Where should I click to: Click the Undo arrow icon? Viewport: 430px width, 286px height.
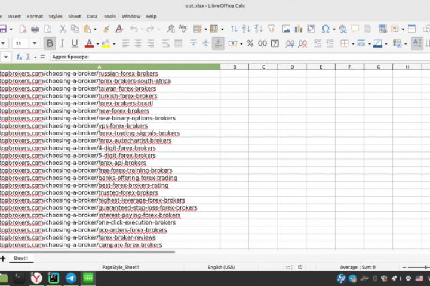(134, 29)
